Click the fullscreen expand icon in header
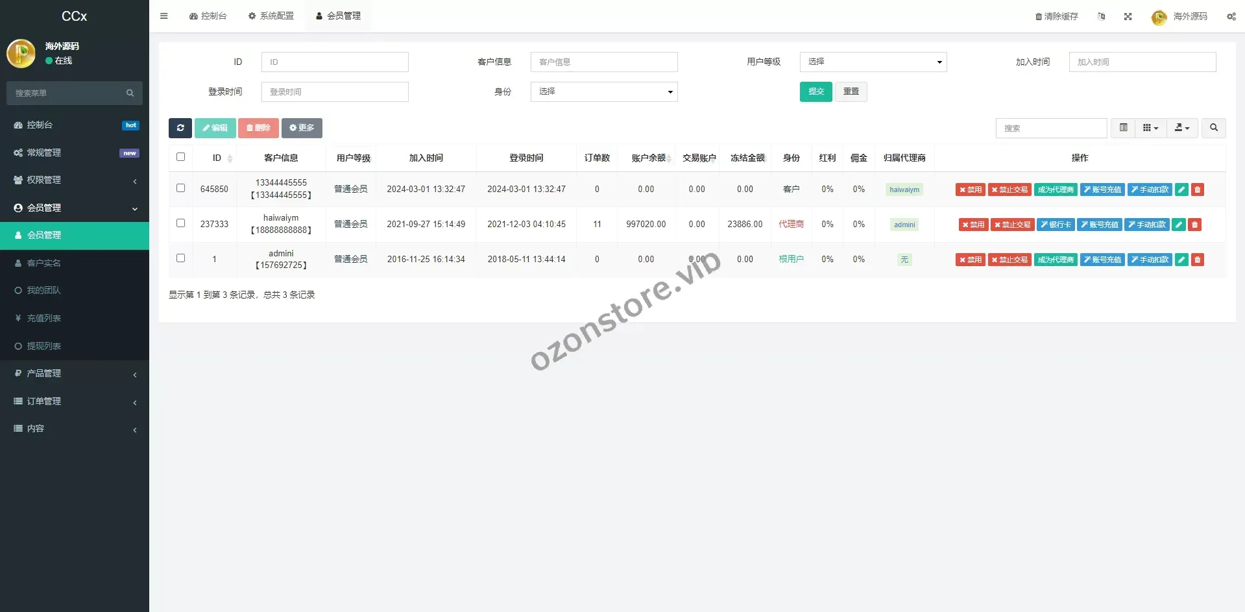Image resolution: width=1245 pixels, height=612 pixels. [1128, 17]
